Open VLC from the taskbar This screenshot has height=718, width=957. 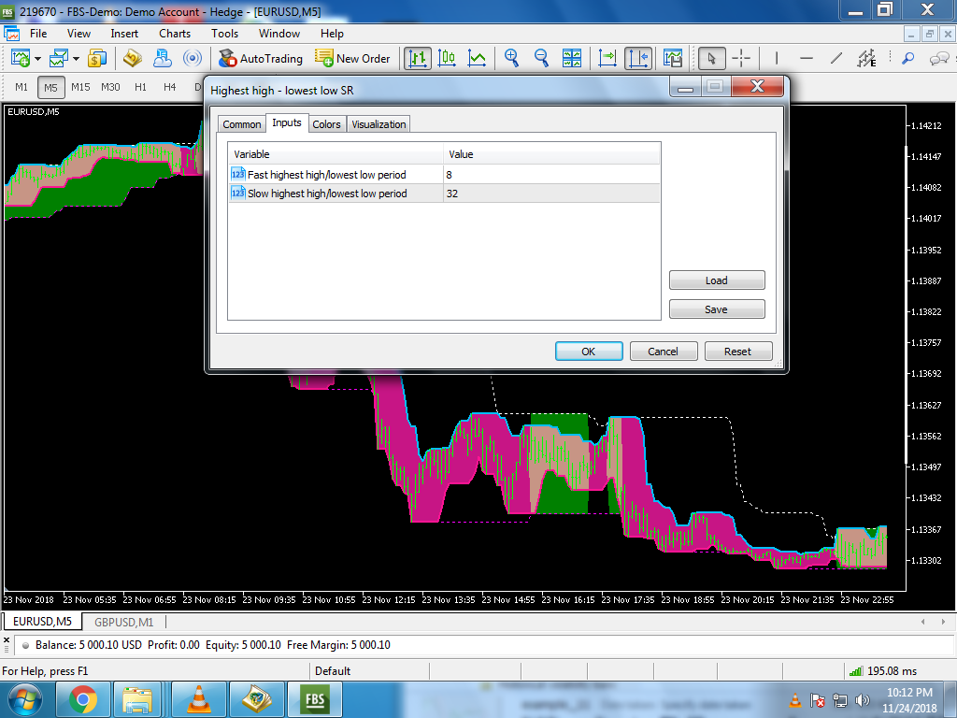tap(199, 699)
